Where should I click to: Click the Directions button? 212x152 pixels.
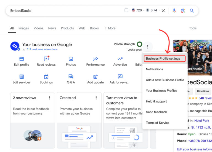[x=203, y=91]
